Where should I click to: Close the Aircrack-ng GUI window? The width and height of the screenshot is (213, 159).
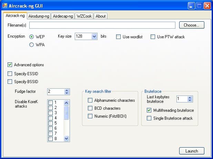(207, 6)
